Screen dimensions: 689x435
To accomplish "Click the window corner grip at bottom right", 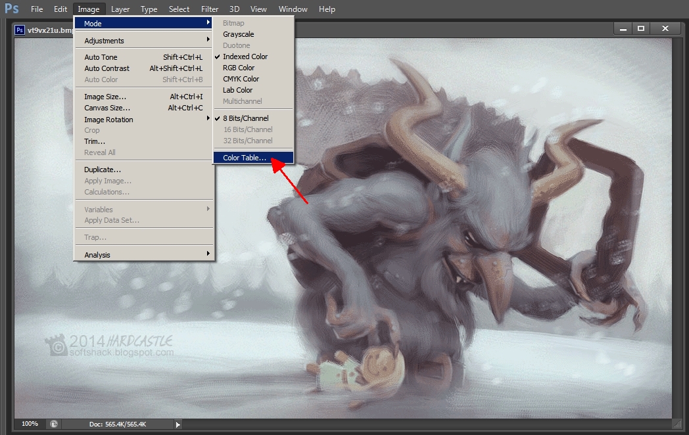I will pos(677,424).
